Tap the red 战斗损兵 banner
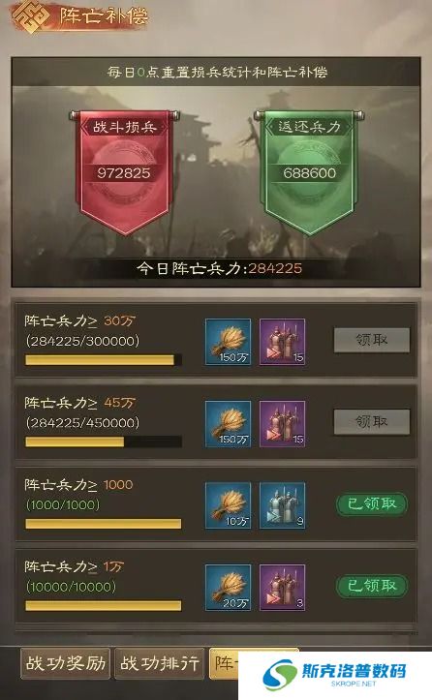Viewport: 432px width, 700px height. [124, 172]
